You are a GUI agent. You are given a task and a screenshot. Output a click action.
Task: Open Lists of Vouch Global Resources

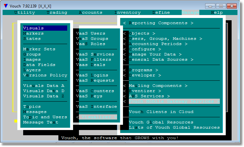[x=174, y=127]
